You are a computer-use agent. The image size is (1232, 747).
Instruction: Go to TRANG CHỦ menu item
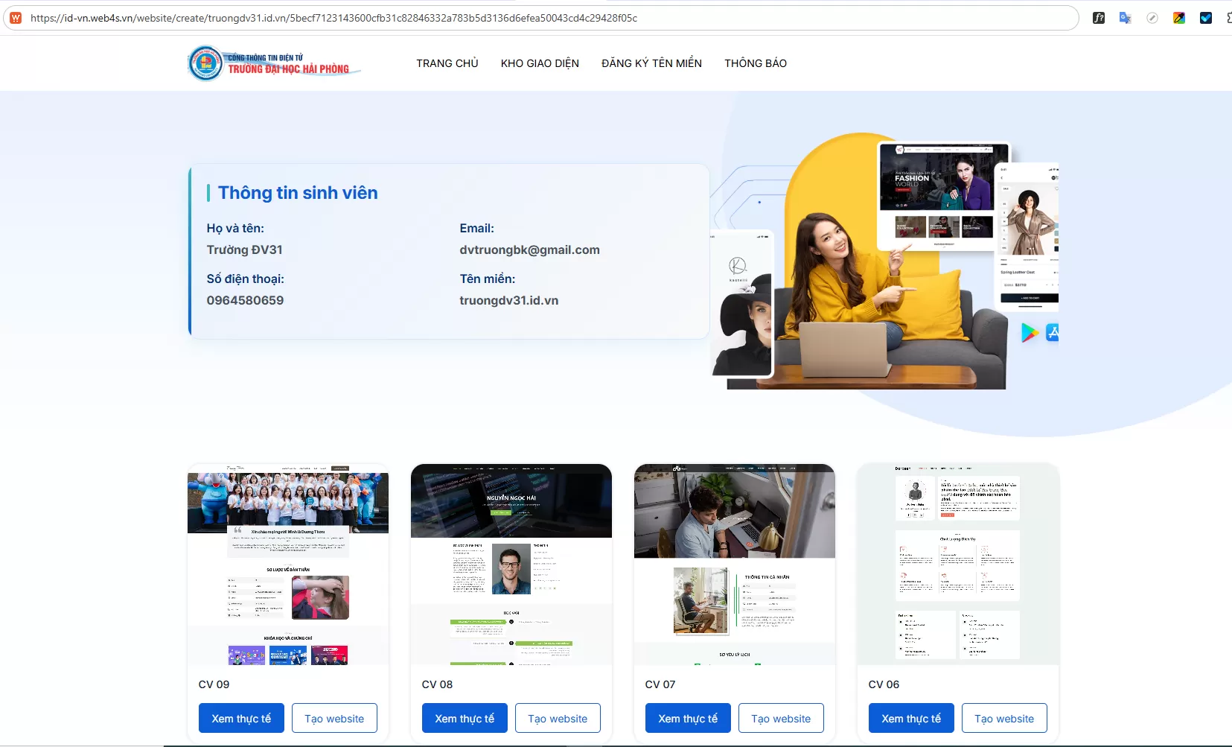(447, 63)
